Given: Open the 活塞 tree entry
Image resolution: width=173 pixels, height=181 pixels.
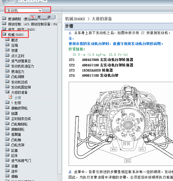Looking at the screenshot, I should pyautogui.click(x=14, y=166).
